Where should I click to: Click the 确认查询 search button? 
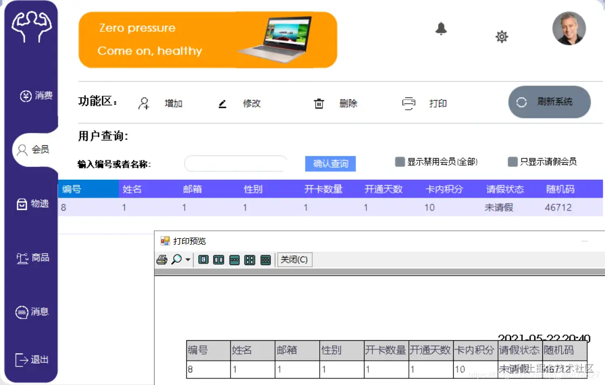coord(330,164)
